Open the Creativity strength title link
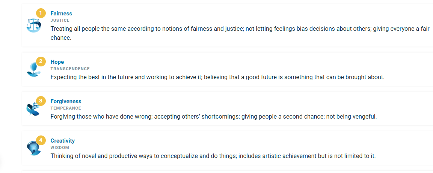The image size is (433, 173). (x=63, y=141)
